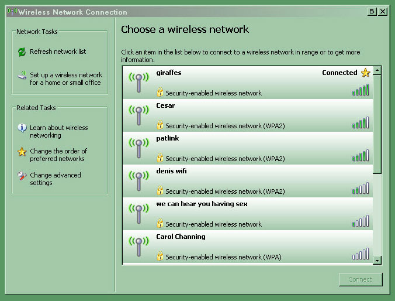Open Change advanced settings
This screenshot has width=395, height=301.
point(56,179)
